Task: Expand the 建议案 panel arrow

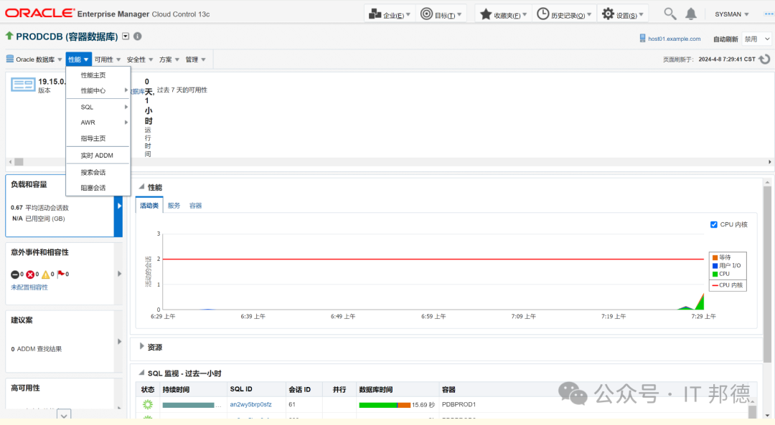Action: (119, 341)
